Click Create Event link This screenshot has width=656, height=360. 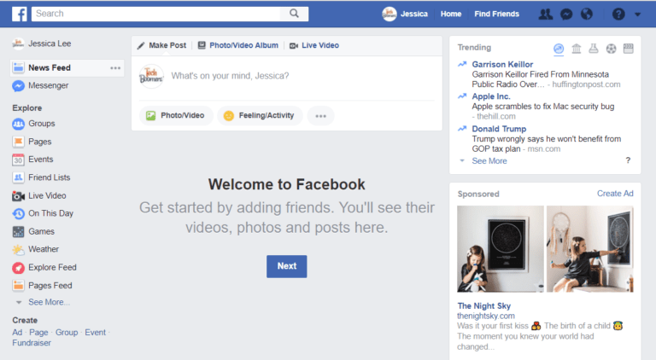(x=96, y=333)
